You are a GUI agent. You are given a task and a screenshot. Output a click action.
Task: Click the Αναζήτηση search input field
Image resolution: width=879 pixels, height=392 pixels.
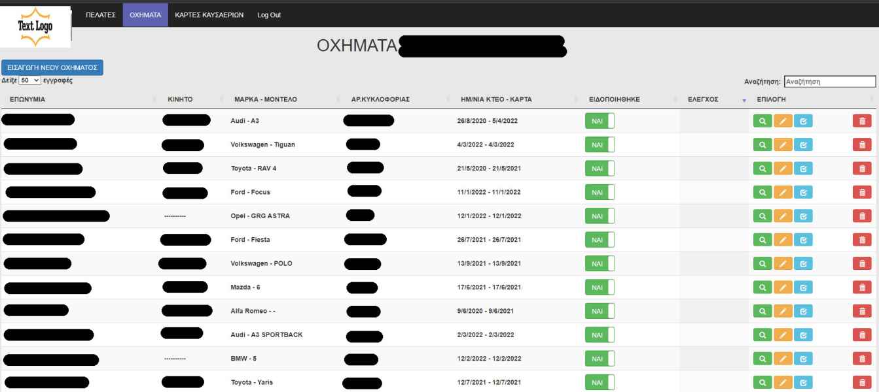pos(829,82)
